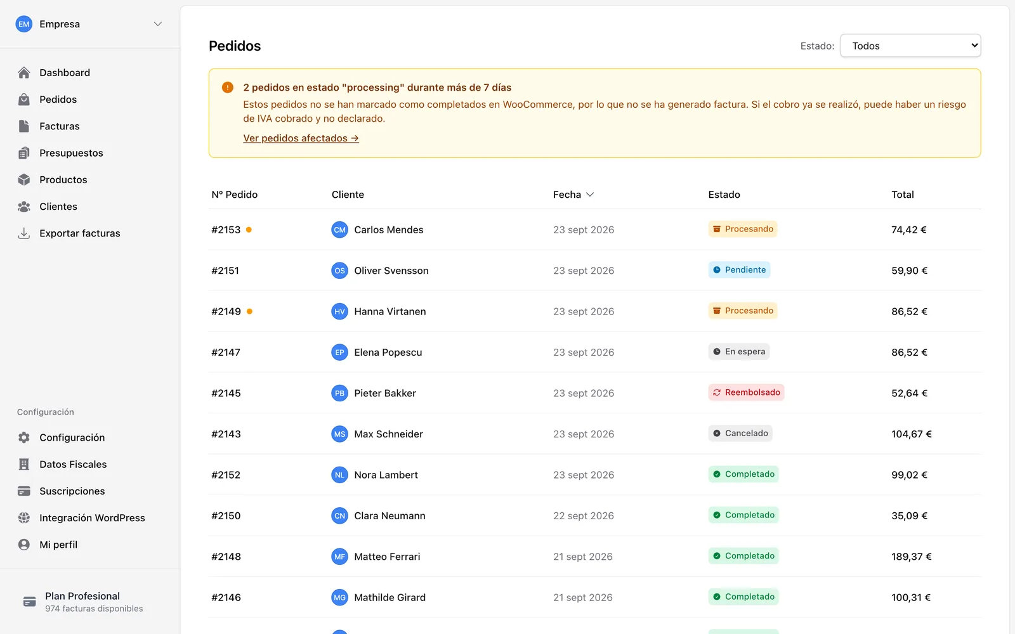Screen dimensions: 1015x634
Task: Click the Presupuestos icon
Action: 24,153
